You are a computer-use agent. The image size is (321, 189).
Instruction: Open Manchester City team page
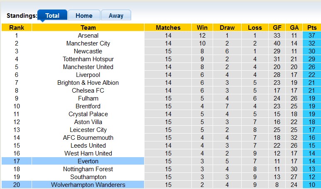[x=88, y=43]
